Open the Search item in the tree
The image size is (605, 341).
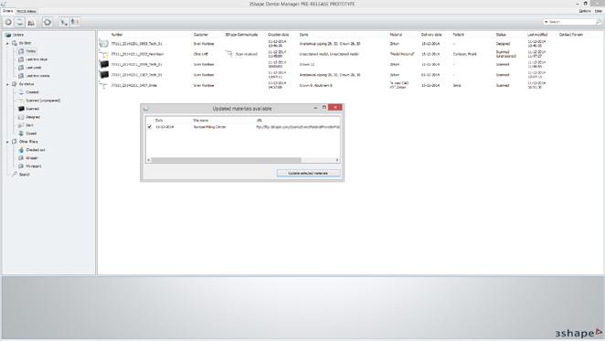(x=25, y=175)
